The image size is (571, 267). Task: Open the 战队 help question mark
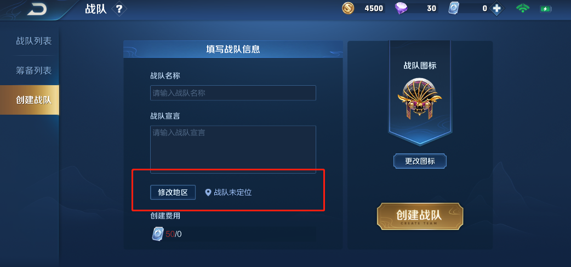(119, 9)
